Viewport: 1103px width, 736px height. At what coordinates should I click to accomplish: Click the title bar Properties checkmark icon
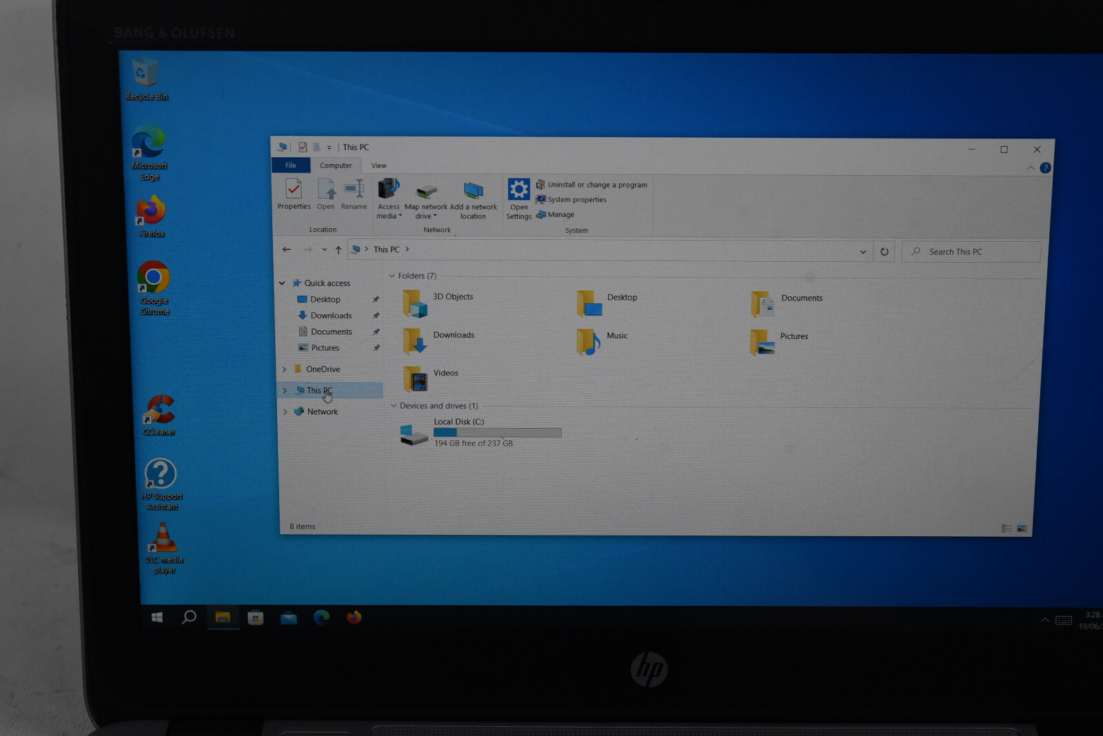click(x=303, y=147)
